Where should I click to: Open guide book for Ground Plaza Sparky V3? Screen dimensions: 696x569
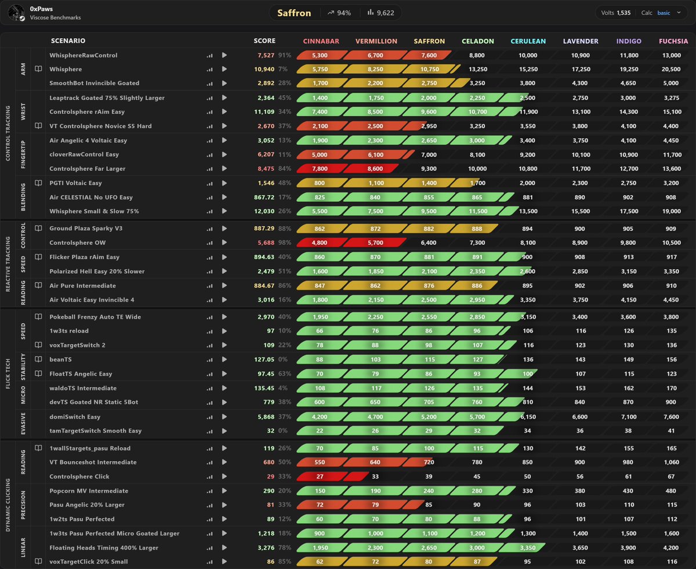(x=38, y=229)
